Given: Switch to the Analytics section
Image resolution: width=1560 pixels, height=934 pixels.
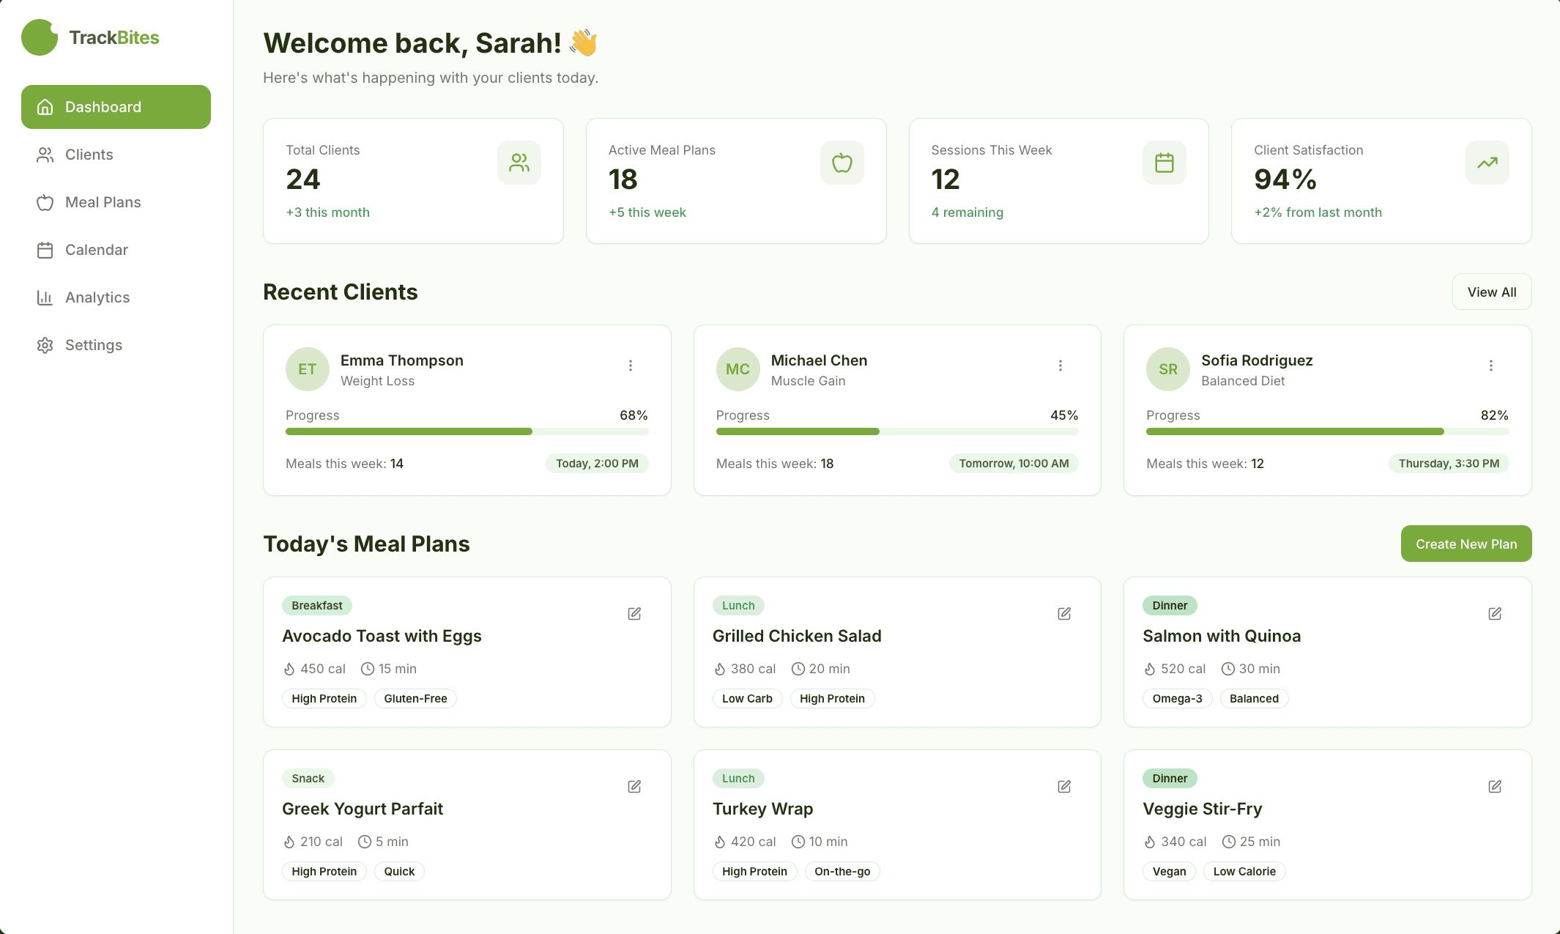Looking at the screenshot, I should [x=96, y=297].
